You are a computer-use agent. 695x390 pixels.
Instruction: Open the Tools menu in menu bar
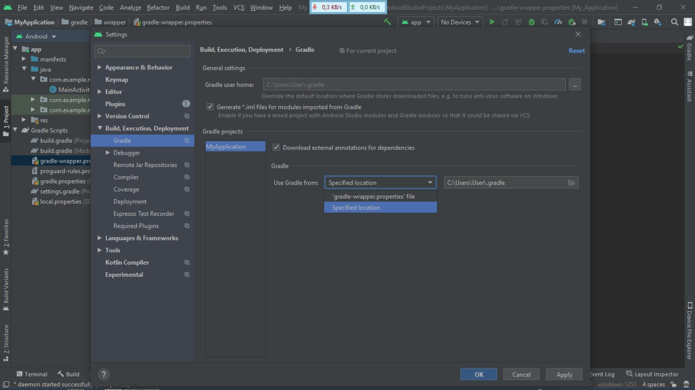[220, 8]
